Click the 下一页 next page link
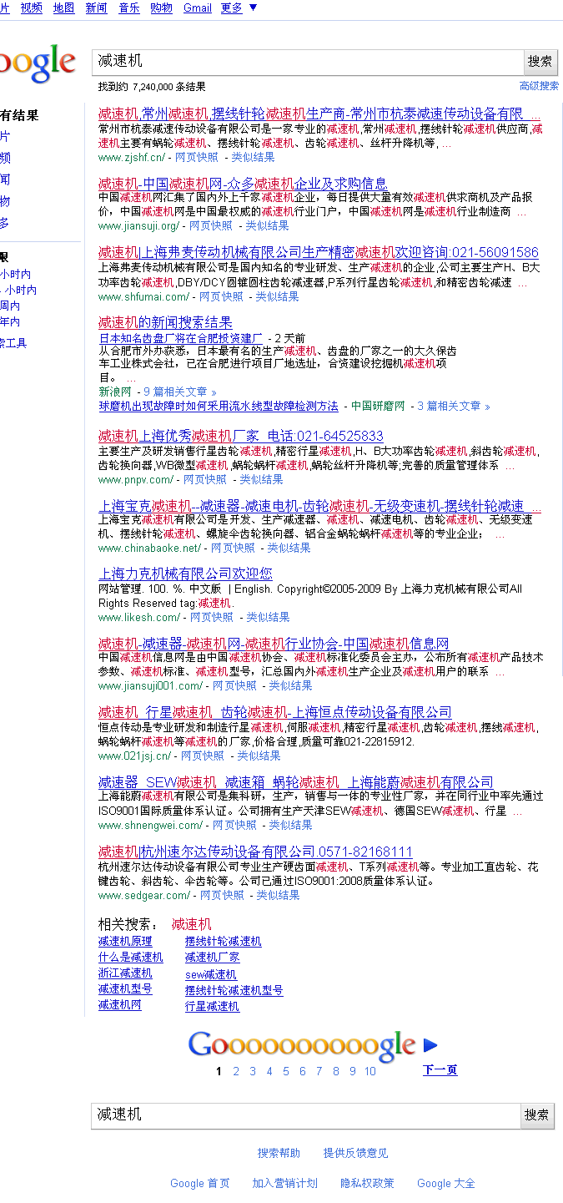 (440, 1070)
